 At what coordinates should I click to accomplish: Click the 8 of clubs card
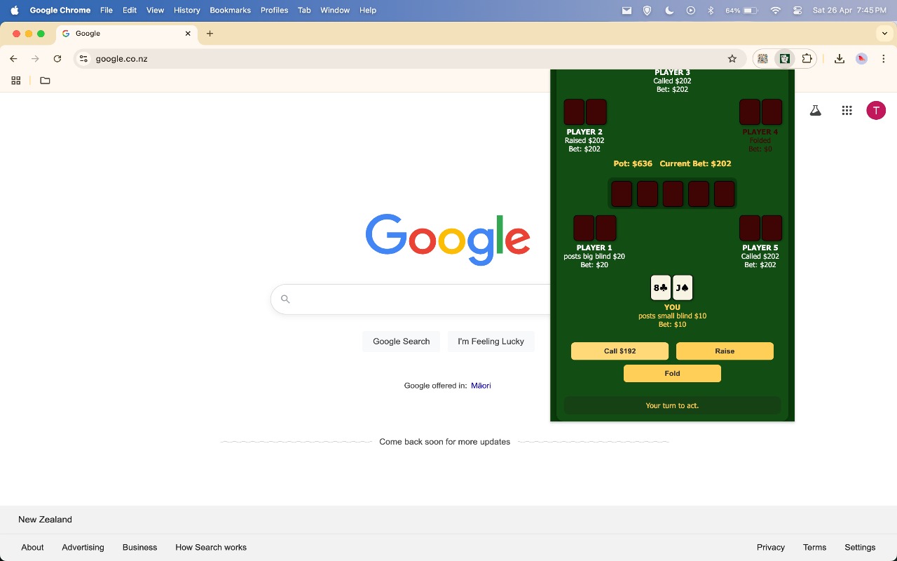click(x=661, y=288)
